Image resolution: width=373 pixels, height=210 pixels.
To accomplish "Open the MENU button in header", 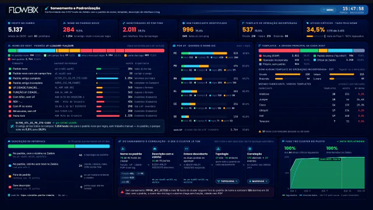I will (328, 10).
